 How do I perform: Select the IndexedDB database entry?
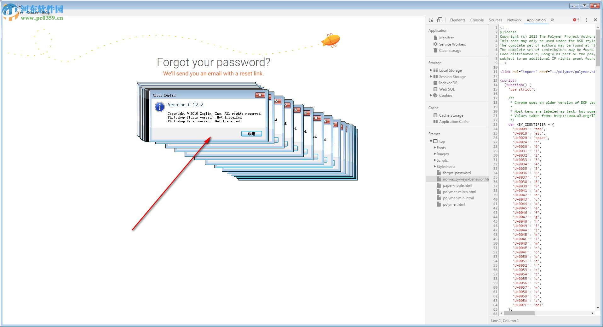click(x=448, y=83)
